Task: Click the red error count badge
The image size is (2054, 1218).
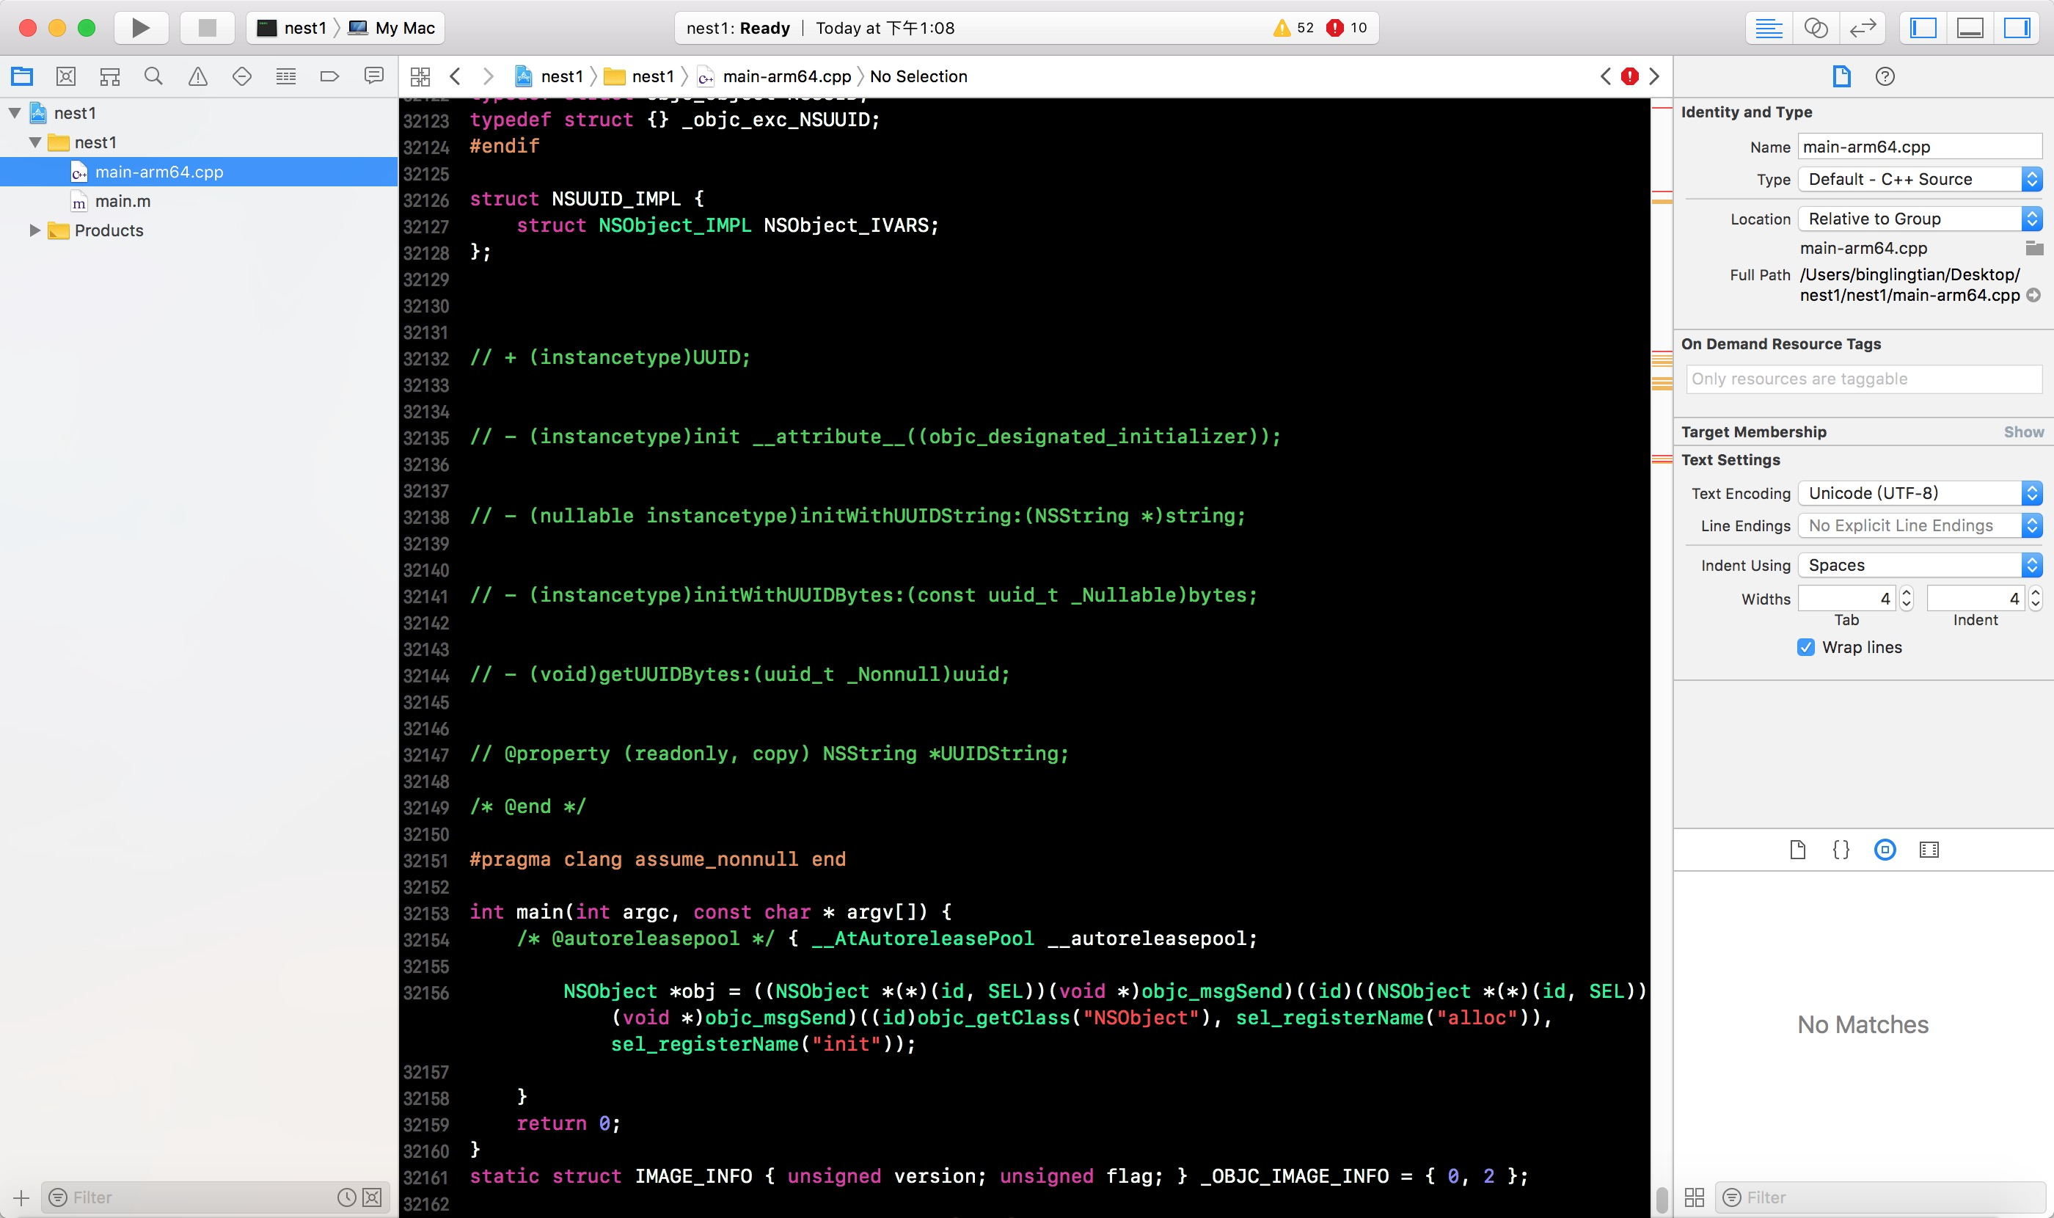Action: [x=1335, y=28]
